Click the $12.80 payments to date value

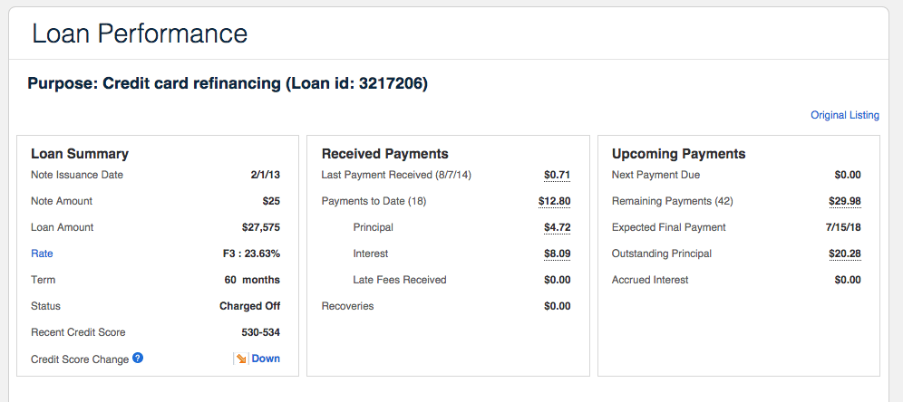pyautogui.click(x=554, y=201)
